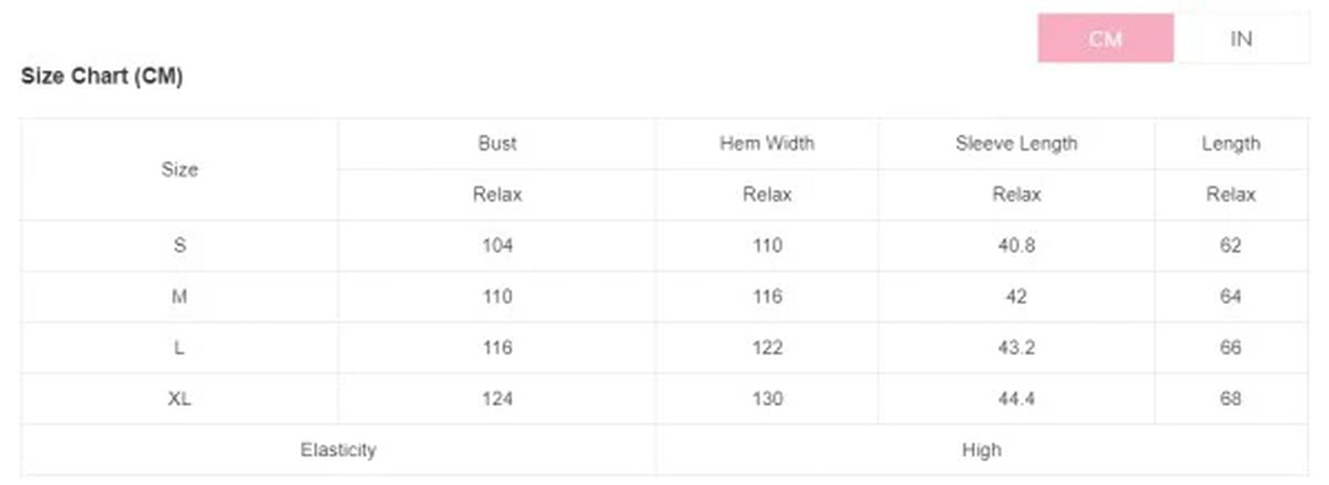Click the sleeve length value 43.2

tap(1016, 347)
